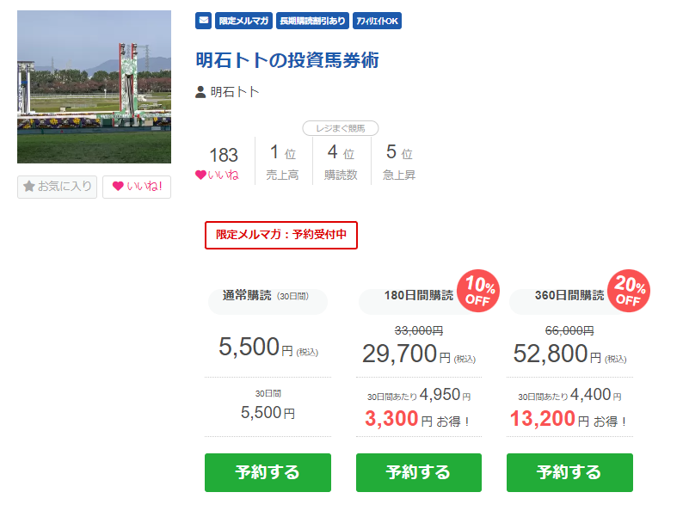Click the 限定メルマガ：予約受付中 red notice
The width and height of the screenshot is (683, 517).
281,235
